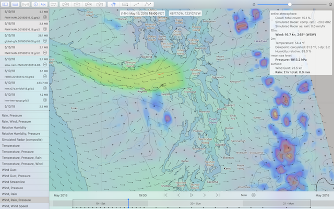The image size is (334, 209).
Task: Adjust the slider in top right toolbar
Action: pyautogui.click(x=290, y=4)
